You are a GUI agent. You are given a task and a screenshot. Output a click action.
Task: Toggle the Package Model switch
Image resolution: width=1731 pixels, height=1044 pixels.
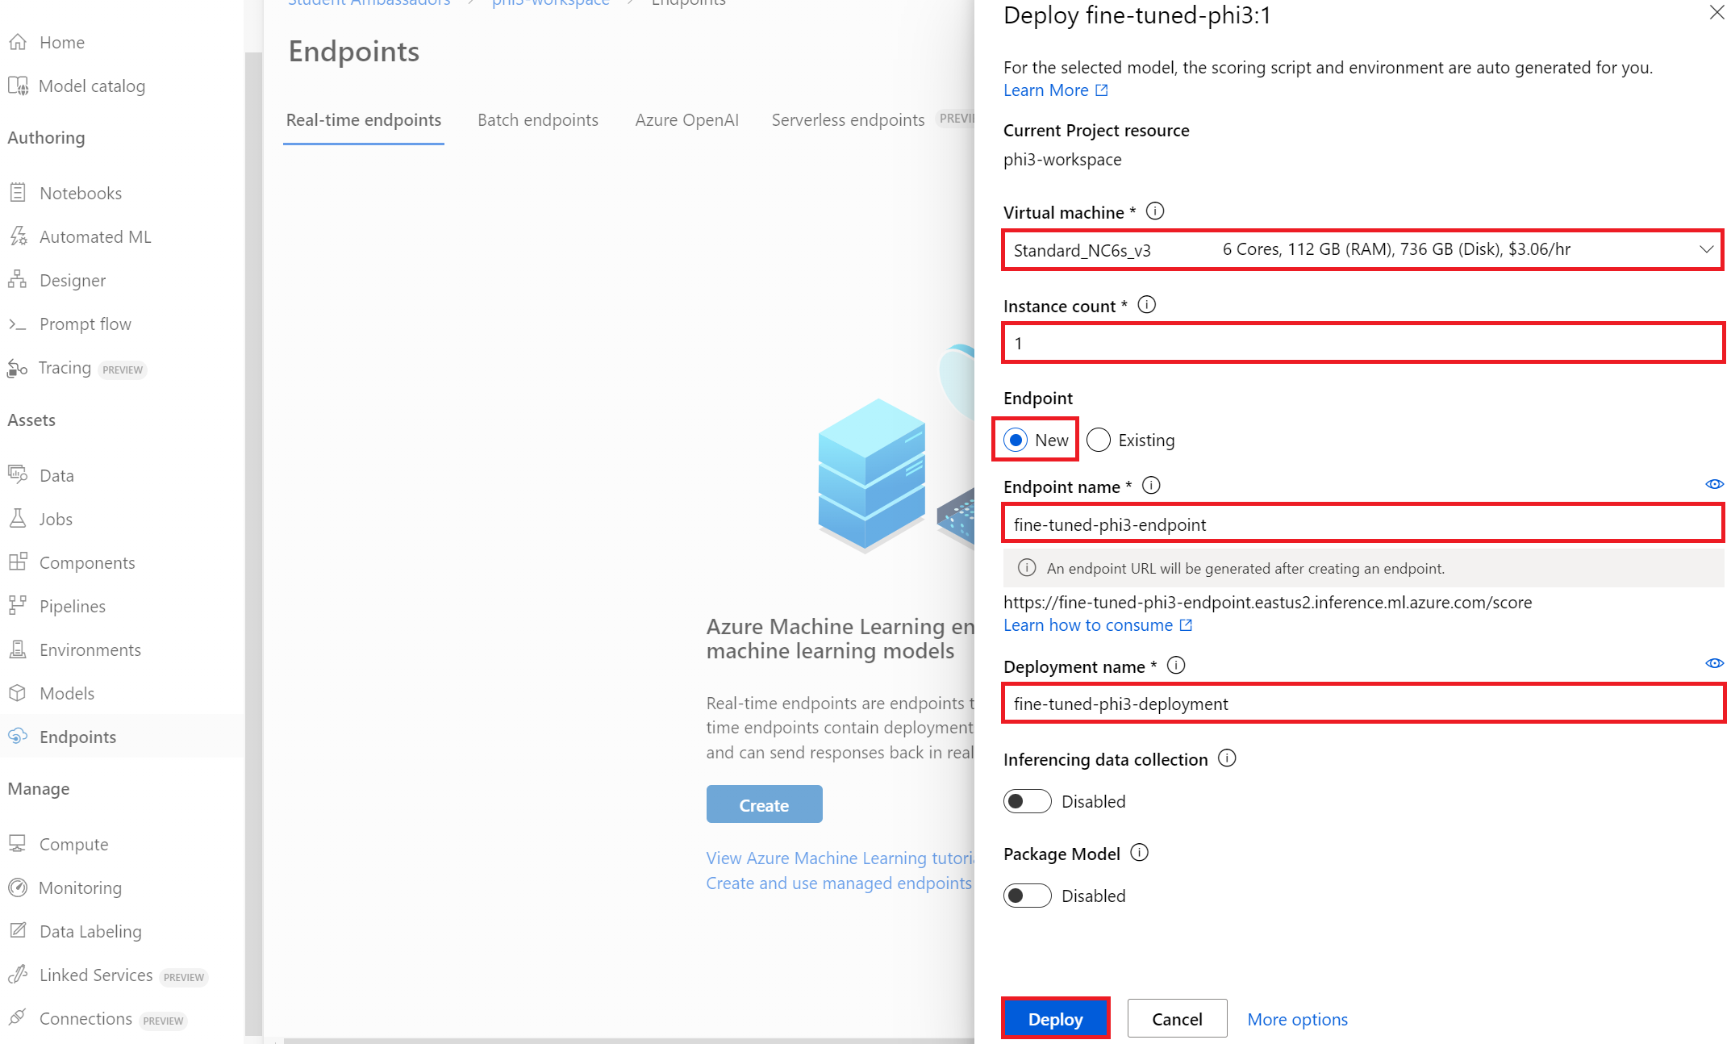(1027, 896)
